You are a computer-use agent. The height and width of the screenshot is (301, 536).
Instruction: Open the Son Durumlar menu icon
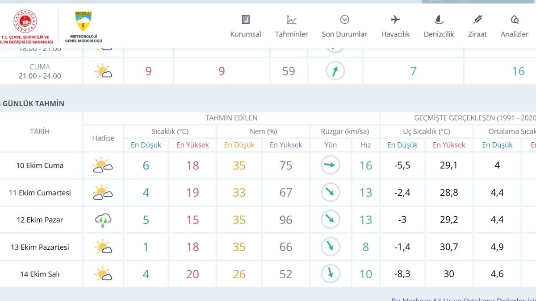(344, 20)
